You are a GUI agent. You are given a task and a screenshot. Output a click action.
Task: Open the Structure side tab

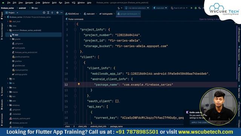[2, 91]
